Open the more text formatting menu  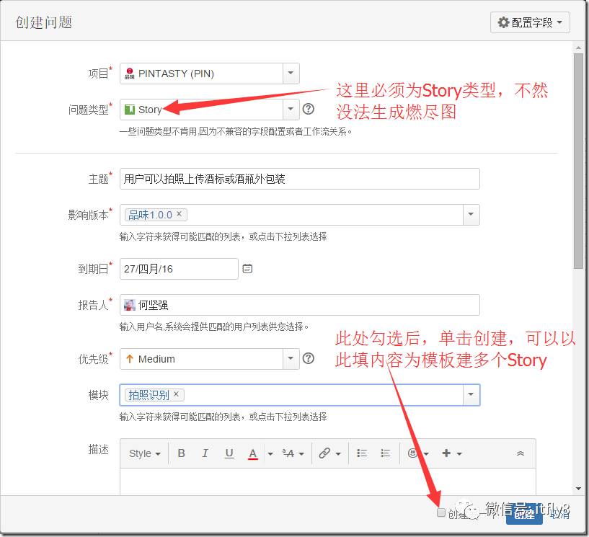coord(293,453)
